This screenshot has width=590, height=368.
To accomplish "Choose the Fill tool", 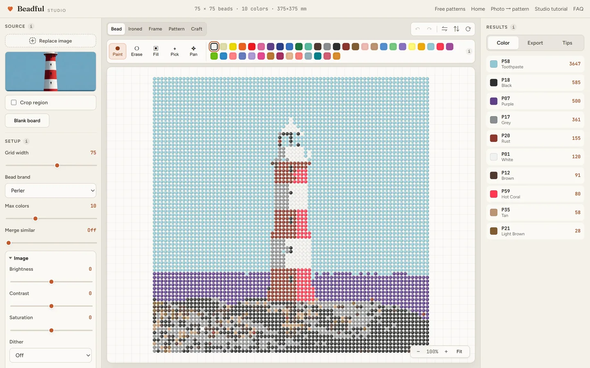I will (156, 51).
